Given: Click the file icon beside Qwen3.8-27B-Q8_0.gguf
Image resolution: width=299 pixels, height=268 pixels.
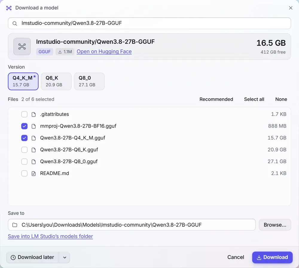Looking at the screenshot, I should (33, 162).
